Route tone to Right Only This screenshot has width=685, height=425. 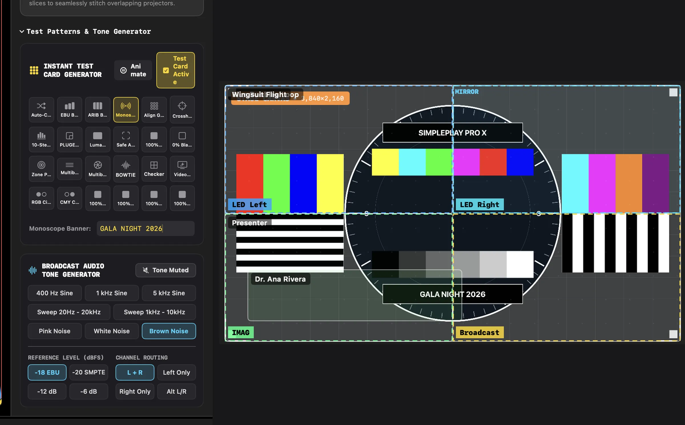point(135,392)
